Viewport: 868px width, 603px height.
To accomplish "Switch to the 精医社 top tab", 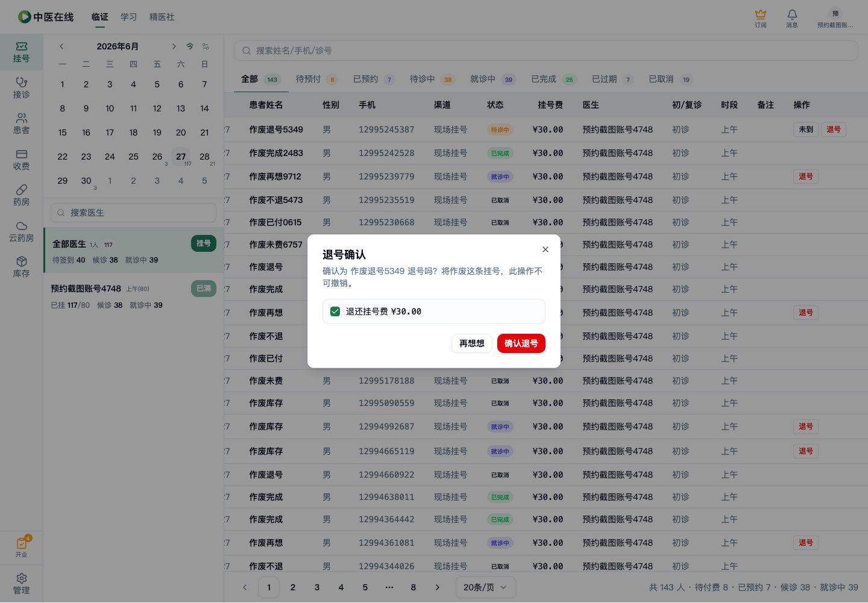I will [x=162, y=17].
